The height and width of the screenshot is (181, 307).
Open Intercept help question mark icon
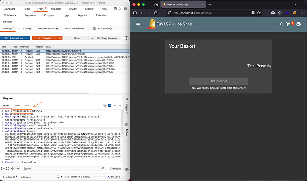[x=126, y=38]
